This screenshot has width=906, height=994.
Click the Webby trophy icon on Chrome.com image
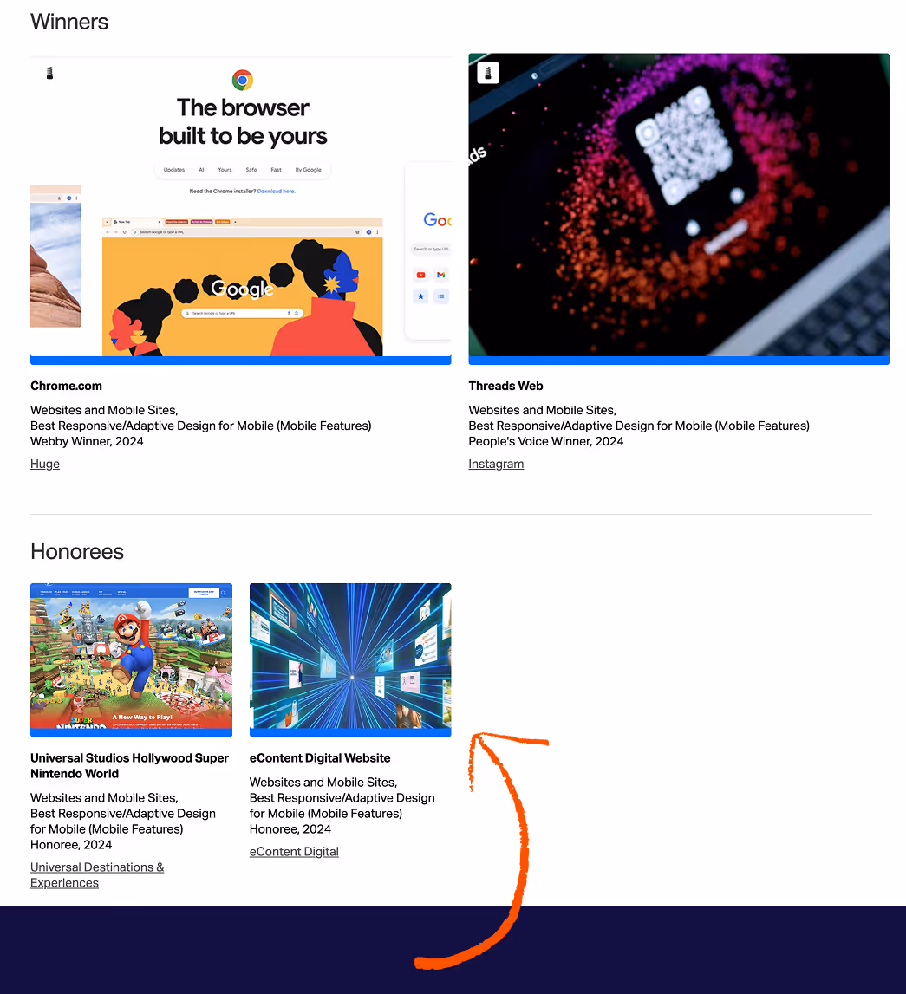(x=50, y=73)
